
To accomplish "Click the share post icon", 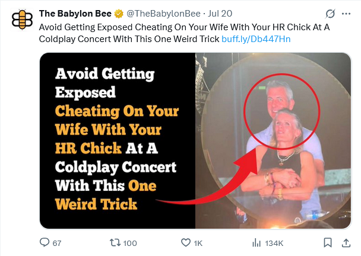I will (346, 242).
